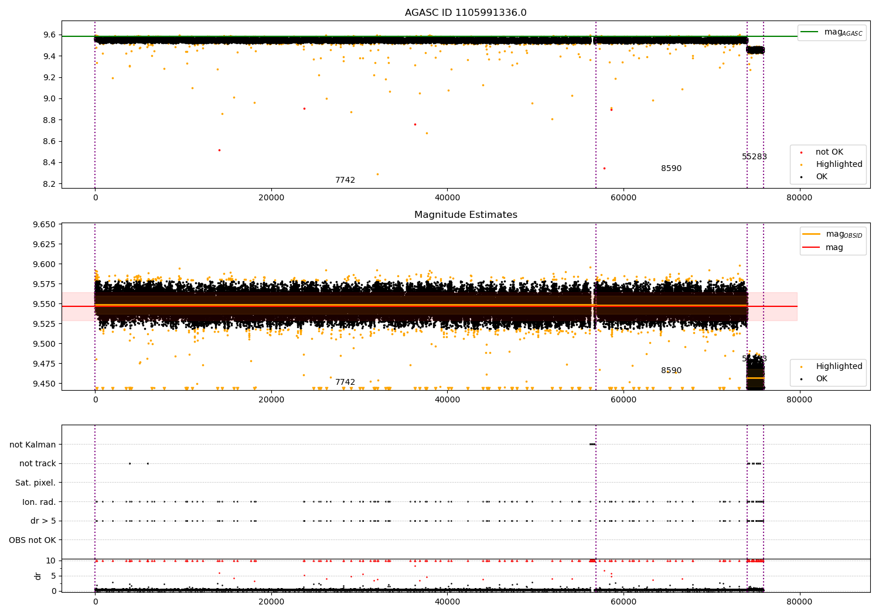Select 'Highlighted' legend entry in top plot
The image size is (879, 615).
839,165
